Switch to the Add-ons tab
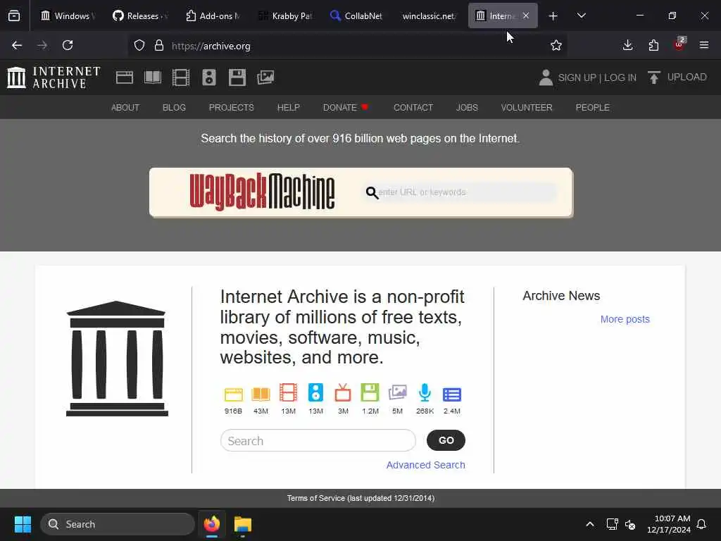This screenshot has width=721, height=541. pyautogui.click(x=213, y=16)
